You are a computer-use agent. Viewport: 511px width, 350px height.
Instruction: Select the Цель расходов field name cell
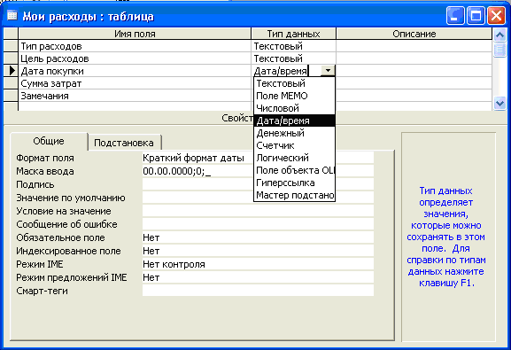(x=135, y=58)
